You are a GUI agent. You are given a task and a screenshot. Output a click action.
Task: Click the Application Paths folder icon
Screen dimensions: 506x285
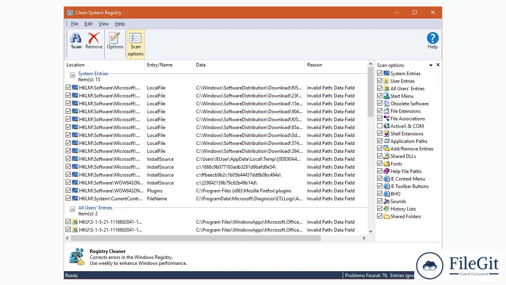[x=387, y=141]
